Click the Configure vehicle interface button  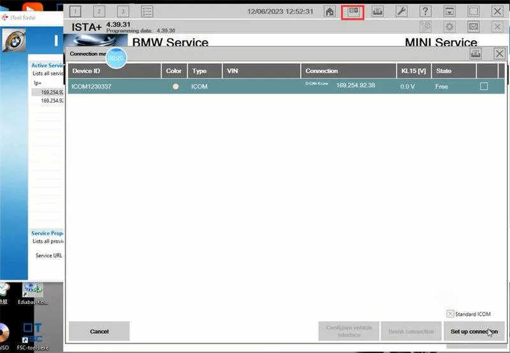349,331
